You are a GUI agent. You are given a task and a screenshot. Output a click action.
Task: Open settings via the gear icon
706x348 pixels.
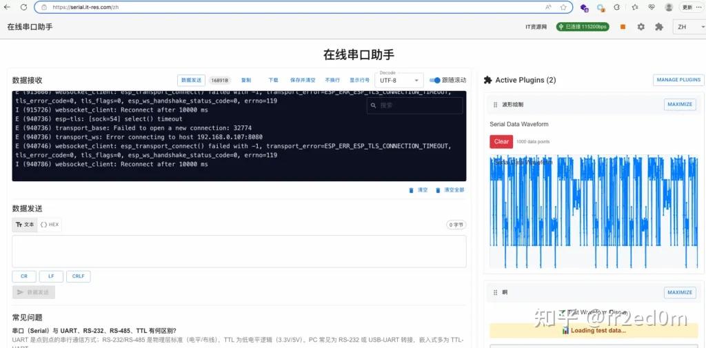pyautogui.click(x=641, y=27)
